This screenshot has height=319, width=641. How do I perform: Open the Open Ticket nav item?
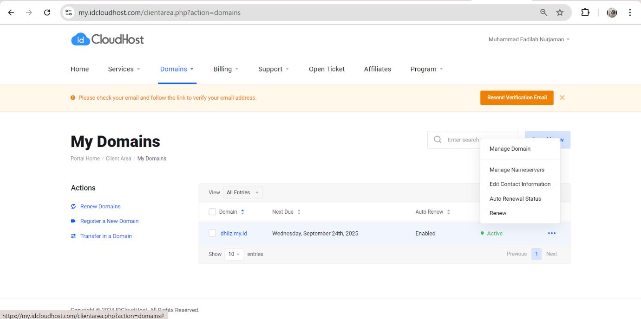click(327, 69)
